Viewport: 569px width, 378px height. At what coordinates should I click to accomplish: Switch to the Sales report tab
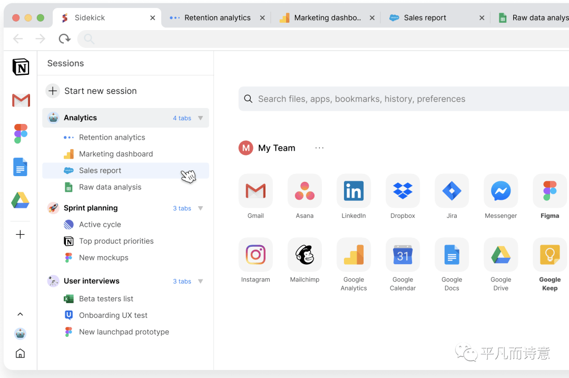point(436,18)
